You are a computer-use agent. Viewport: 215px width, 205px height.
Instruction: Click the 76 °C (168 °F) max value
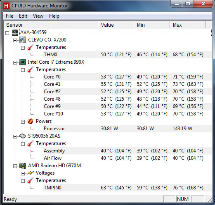pos(188,188)
